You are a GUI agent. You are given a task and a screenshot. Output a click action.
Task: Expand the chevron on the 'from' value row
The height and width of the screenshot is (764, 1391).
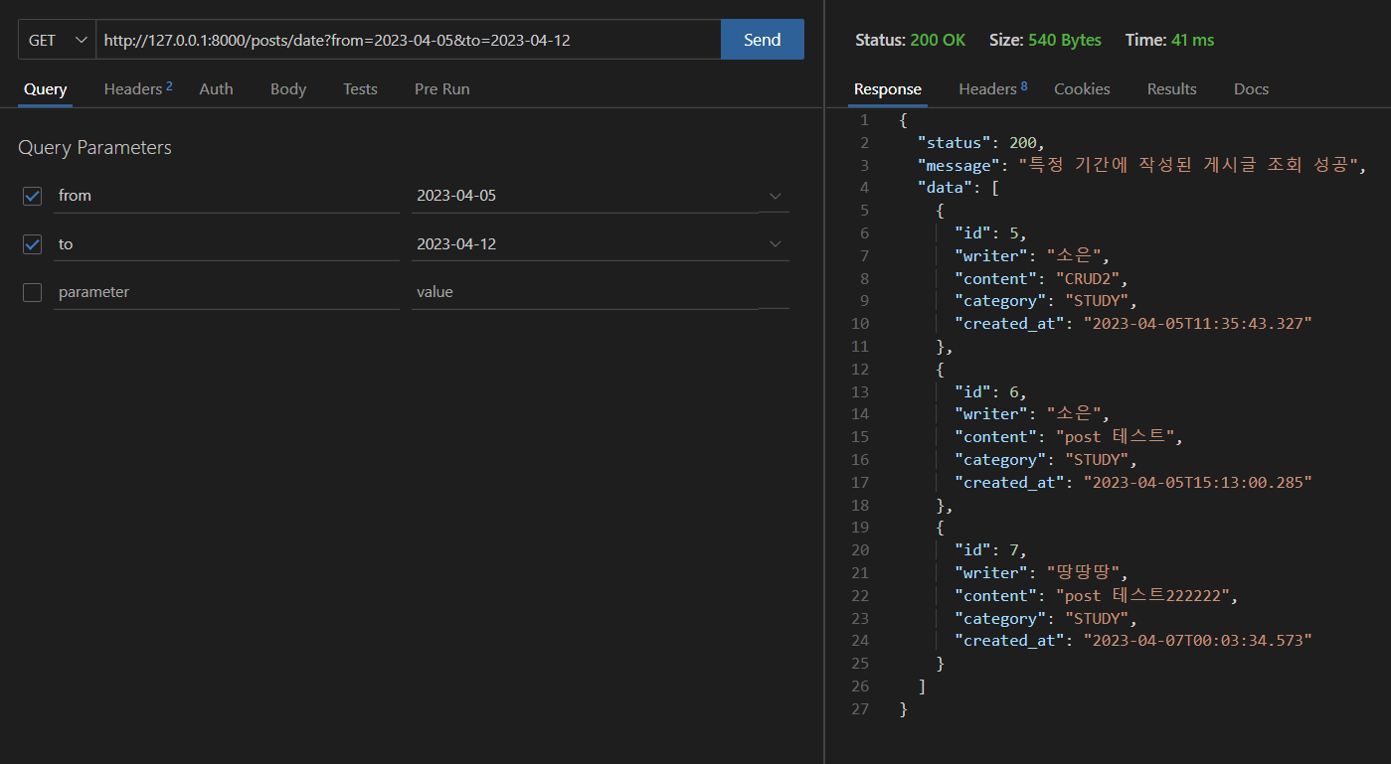(776, 197)
